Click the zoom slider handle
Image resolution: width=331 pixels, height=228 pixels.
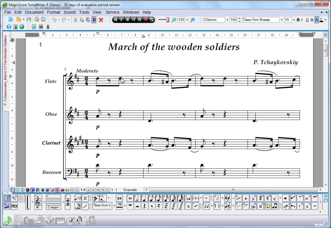pyautogui.click(x=168, y=20)
